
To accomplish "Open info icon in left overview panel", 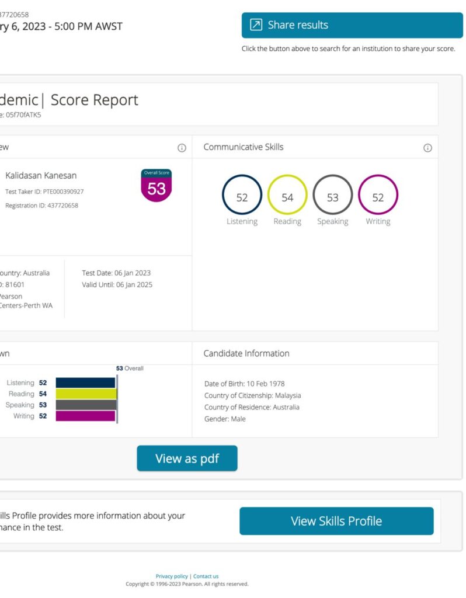I will point(182,148).
